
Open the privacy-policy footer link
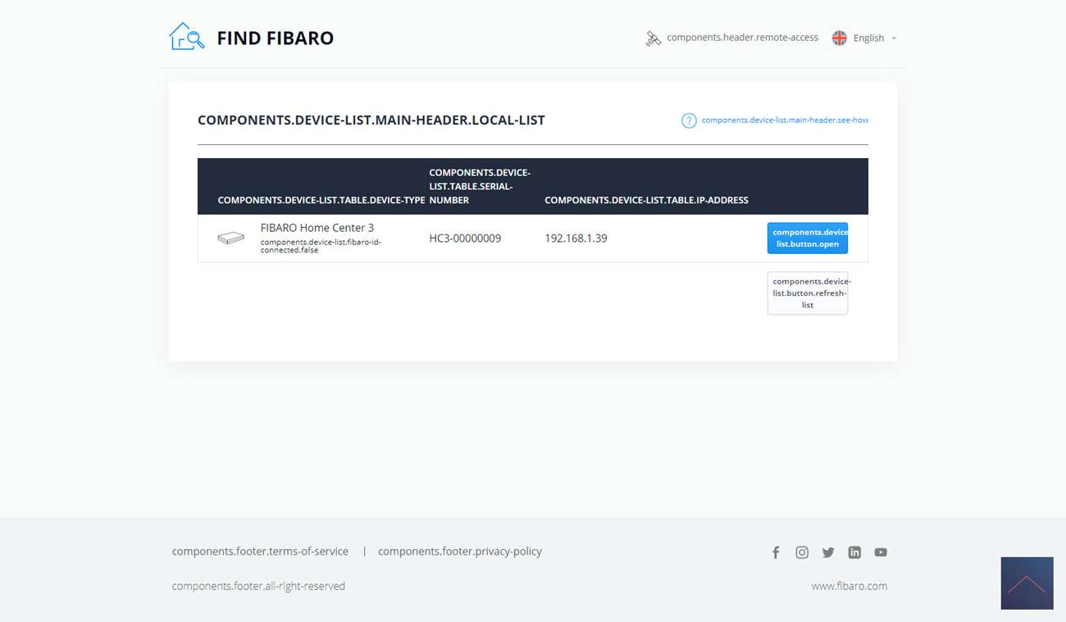click(459, 552)
